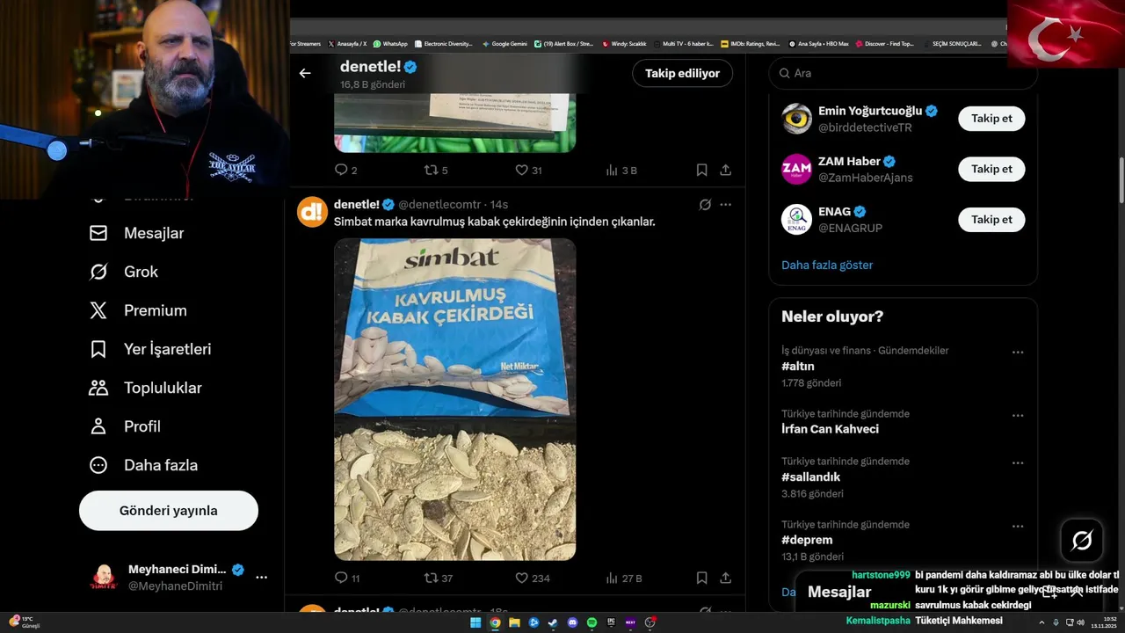Open options for #sallandık trend

coord(1018,462)
